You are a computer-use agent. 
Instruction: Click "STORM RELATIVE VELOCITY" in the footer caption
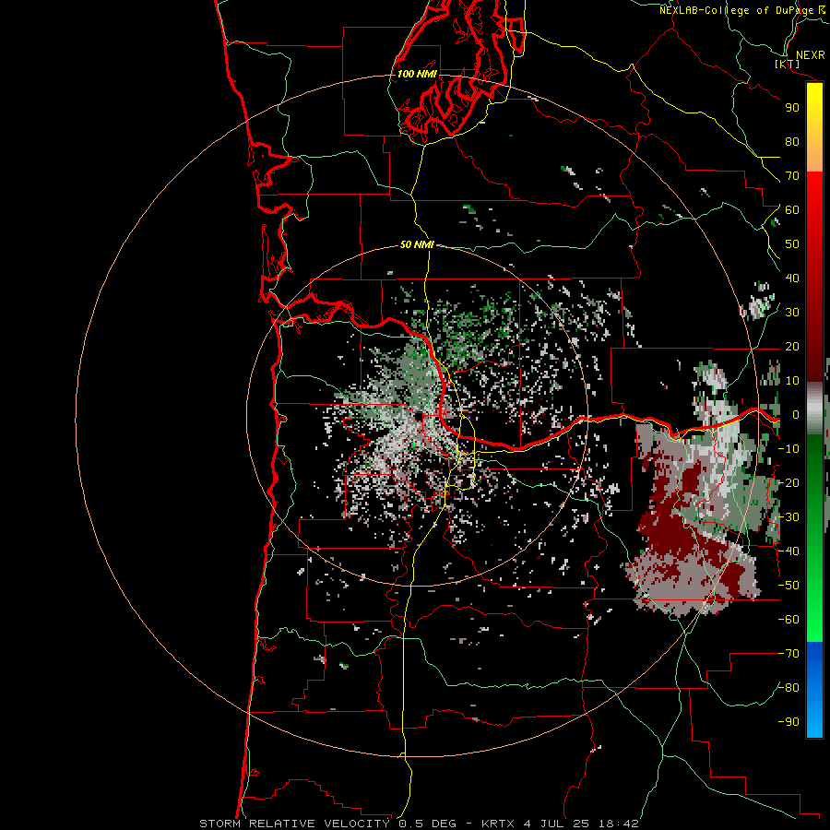pos(294,824)
